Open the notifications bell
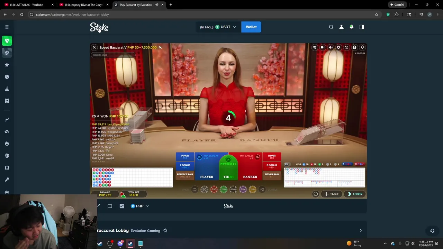The width and height of the screenshot is (443, 249). pos(351,27)
